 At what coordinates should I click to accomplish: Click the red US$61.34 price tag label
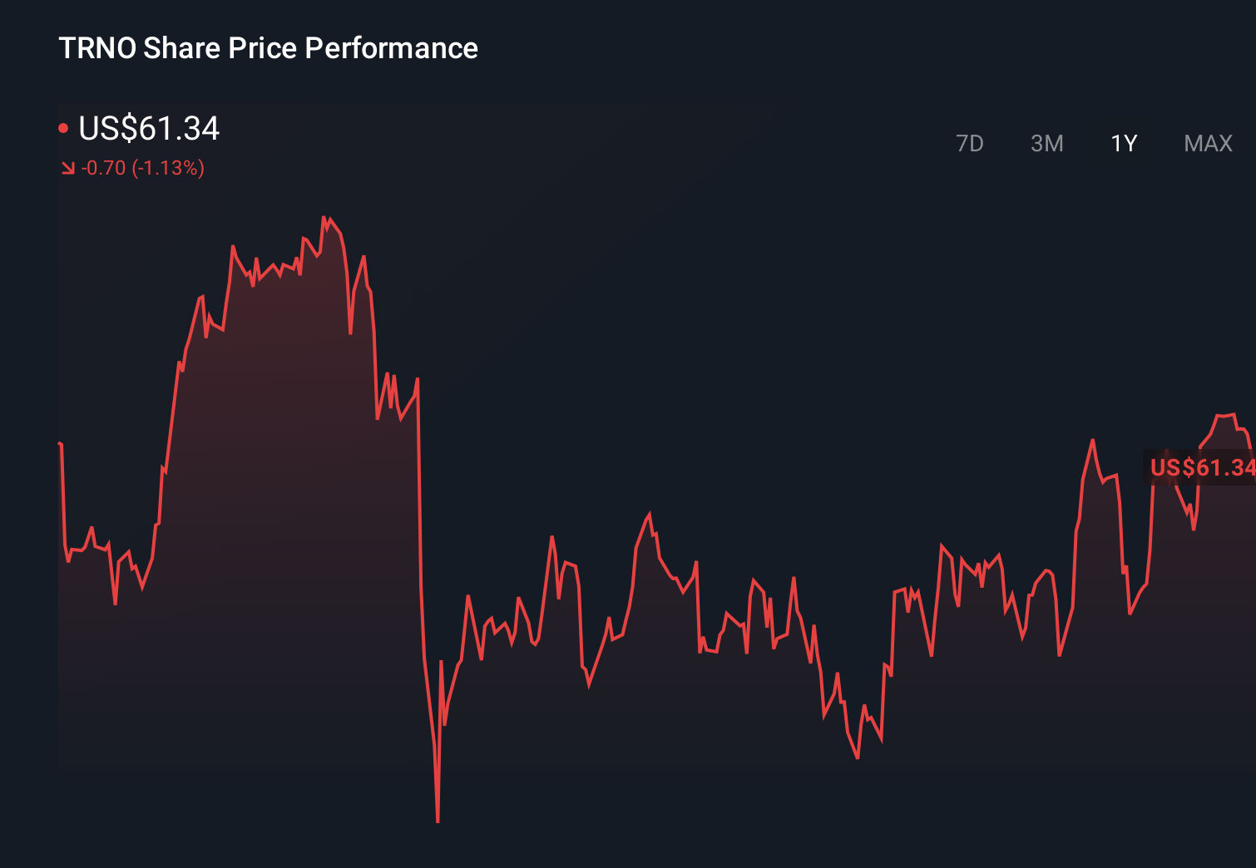tap(1201, 467)
